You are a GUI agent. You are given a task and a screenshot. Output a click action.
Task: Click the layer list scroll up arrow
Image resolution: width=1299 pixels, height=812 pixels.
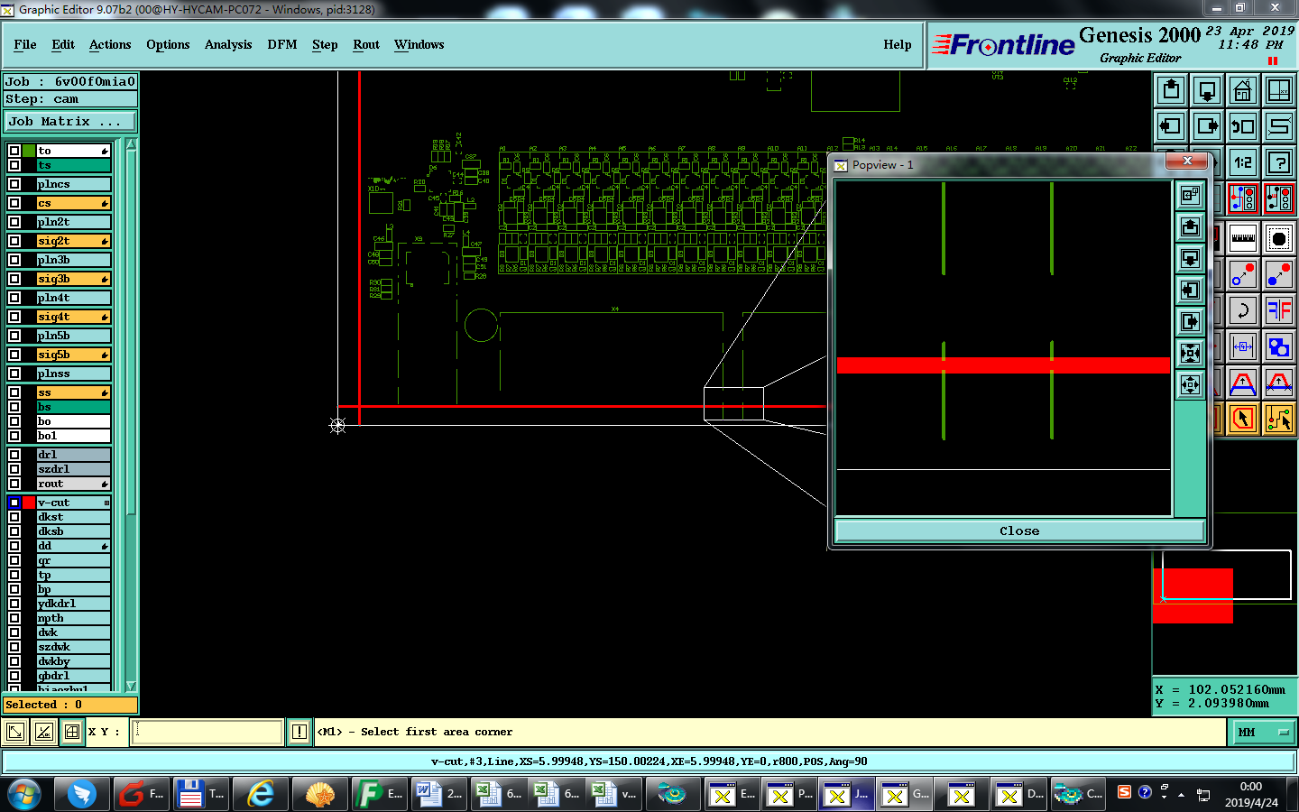coord(131,144)
